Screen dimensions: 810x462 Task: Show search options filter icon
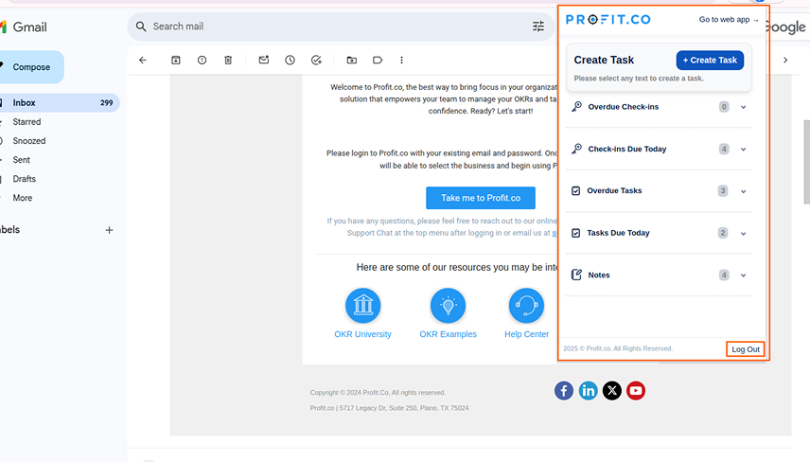(538, 27)
